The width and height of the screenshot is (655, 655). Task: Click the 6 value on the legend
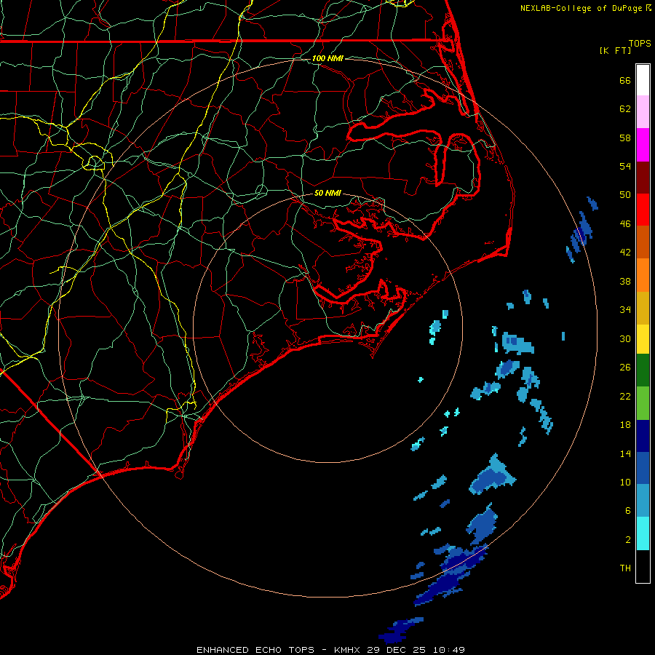628,510
